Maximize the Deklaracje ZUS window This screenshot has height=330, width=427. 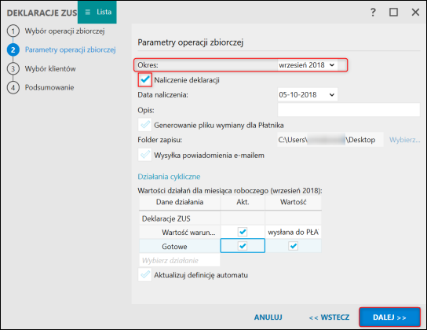coord(393,13)
